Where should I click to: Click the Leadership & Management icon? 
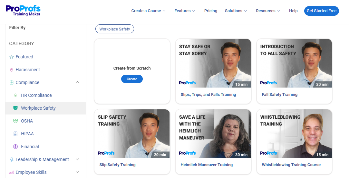pyautogui.click(x=12, y=159)
